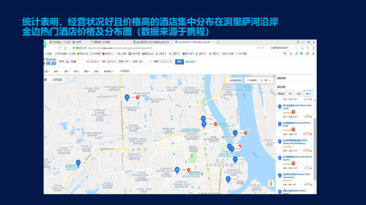Click the undo-arrow restore icon in toolbar

(307, 48)
